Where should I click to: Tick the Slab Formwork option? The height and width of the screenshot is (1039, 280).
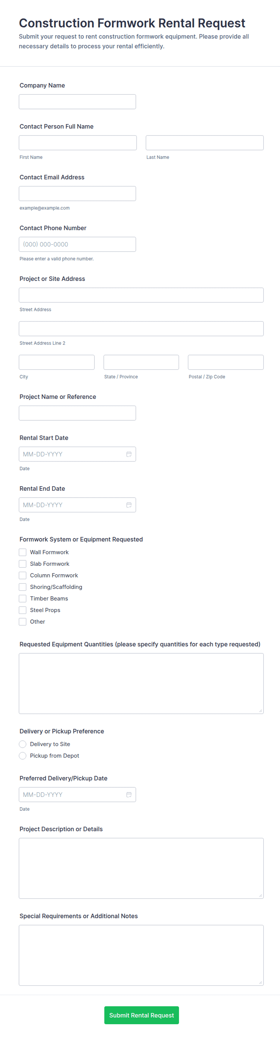23,564
